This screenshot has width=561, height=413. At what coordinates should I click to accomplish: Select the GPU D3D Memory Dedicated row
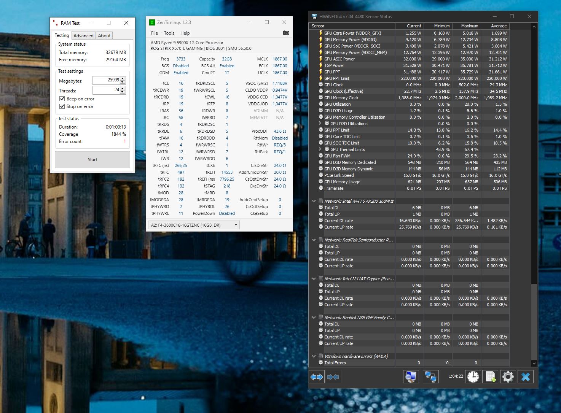[x=409, y=162]
